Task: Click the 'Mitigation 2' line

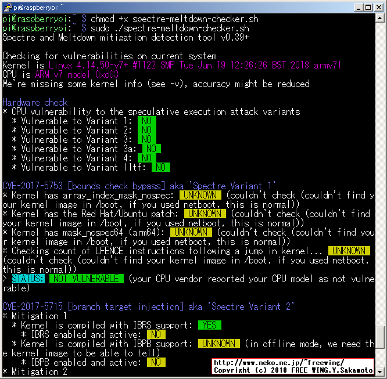Action: (35, 371)
